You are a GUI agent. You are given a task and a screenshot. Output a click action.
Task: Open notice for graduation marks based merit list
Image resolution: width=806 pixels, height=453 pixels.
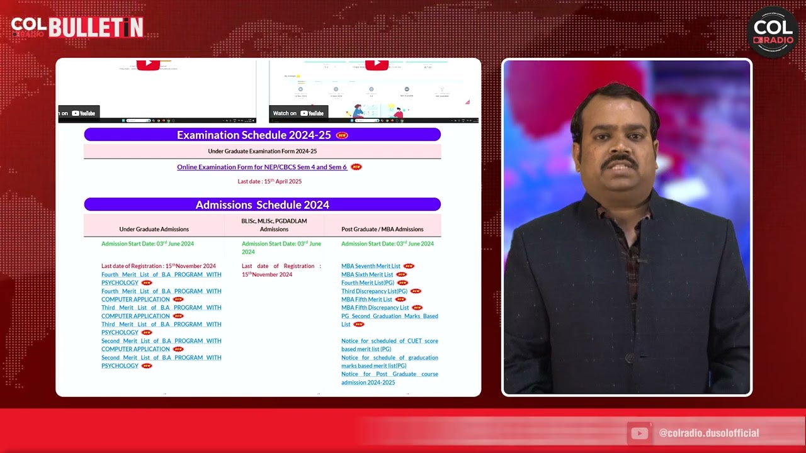390,362
